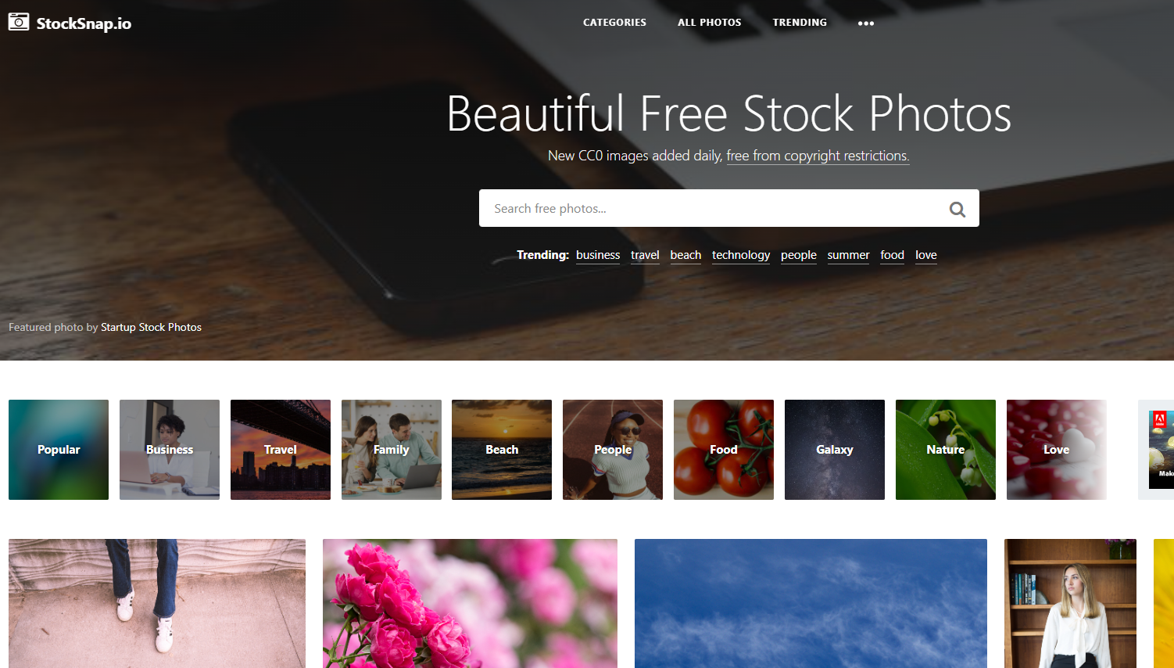This screenshot has height=668, width=1174.
Task: Open the Trending menu item
Action: (800, 23)
